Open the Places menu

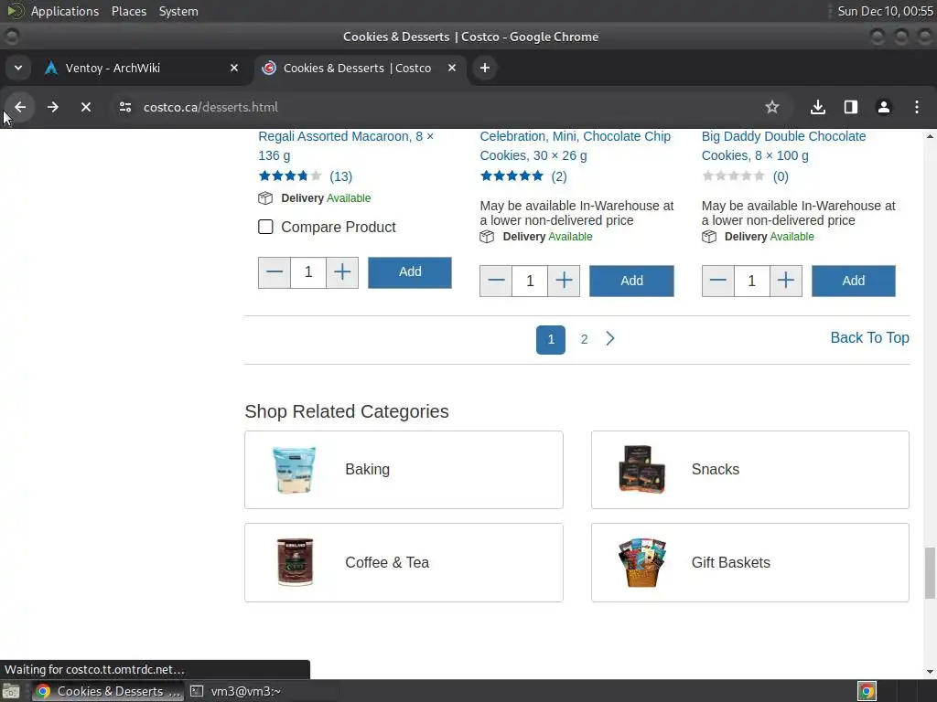pos(129,11)
